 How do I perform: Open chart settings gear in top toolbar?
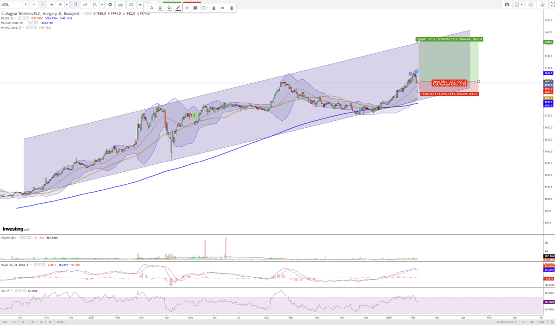point(110,5)
